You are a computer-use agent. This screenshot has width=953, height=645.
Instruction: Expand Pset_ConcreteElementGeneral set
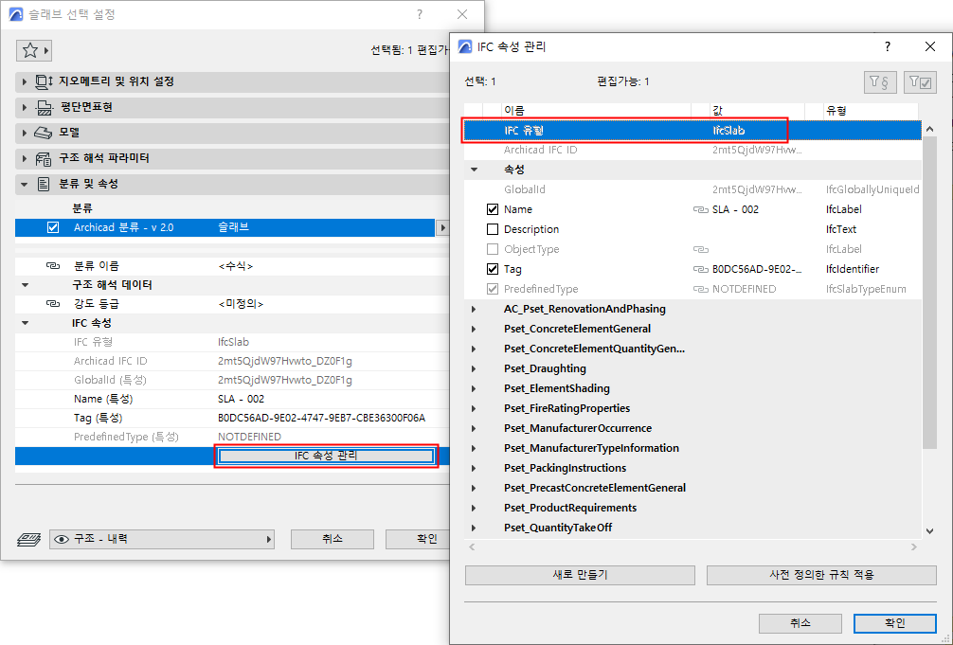(x=474, y=330)
